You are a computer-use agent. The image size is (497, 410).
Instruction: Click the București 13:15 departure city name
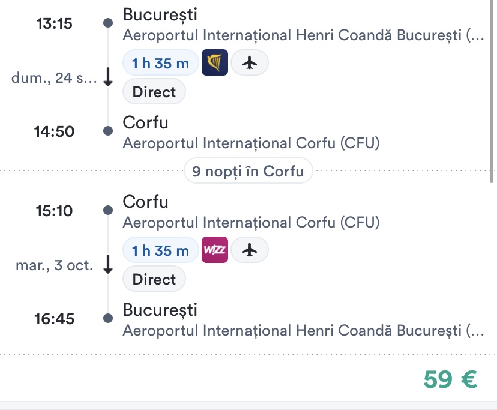(x=160, y=14)
